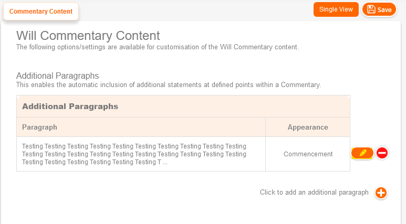Click the floppy disk icon in Save button

pyautogui.click(x=371, y=9)
